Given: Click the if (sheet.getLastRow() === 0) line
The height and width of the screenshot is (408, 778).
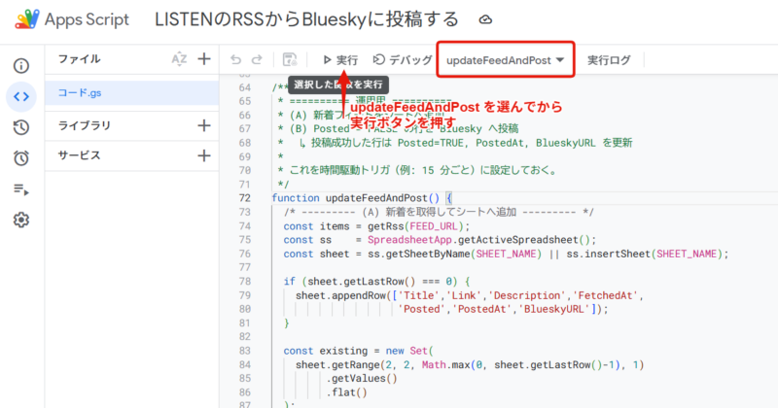Looking at the screenshot, I should [x=376, y=282].
